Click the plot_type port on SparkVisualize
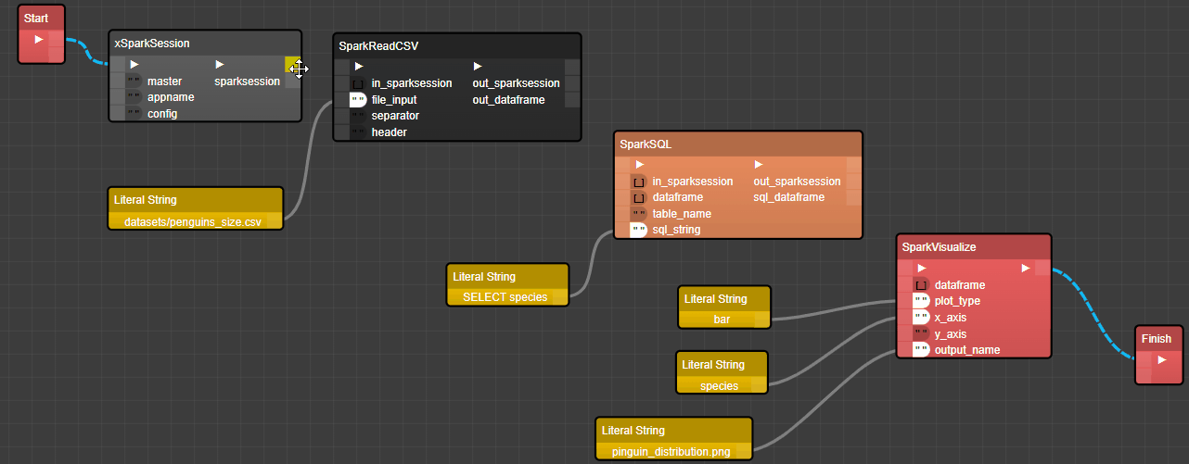 click(921, 301)
